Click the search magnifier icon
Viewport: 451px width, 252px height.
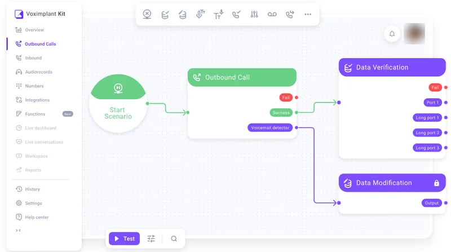(174, 239)
